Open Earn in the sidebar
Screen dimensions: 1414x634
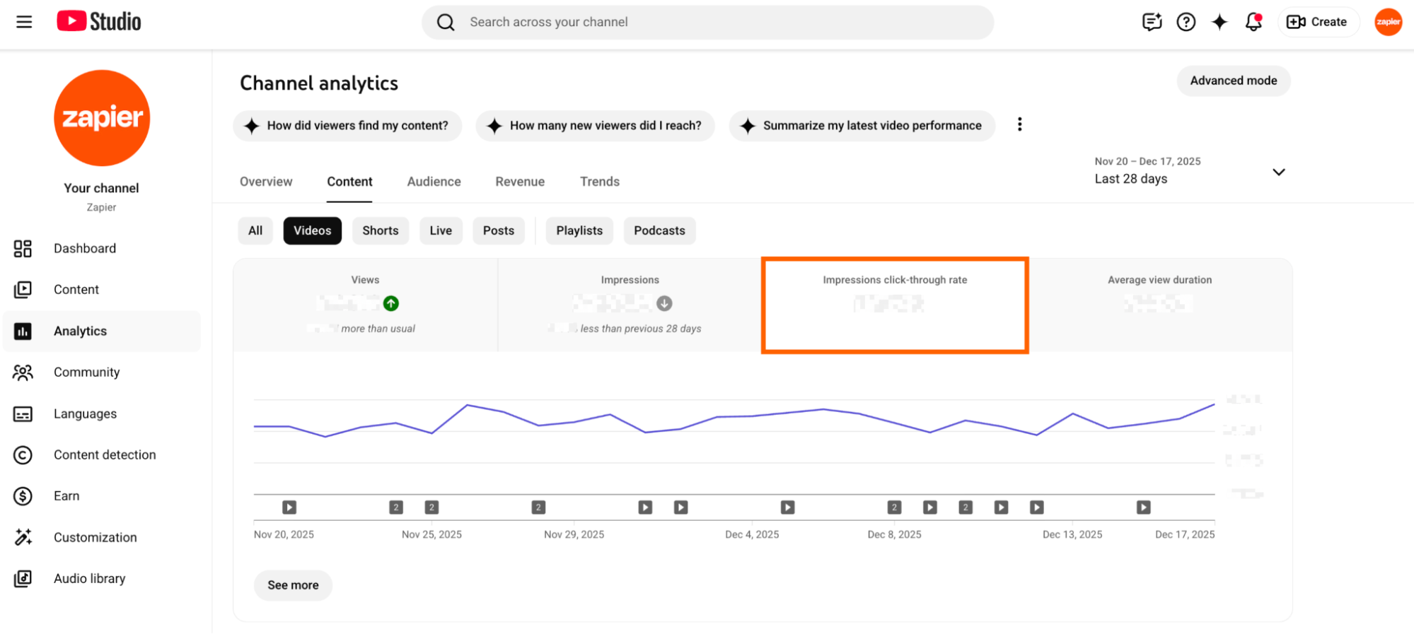[102, 496]
